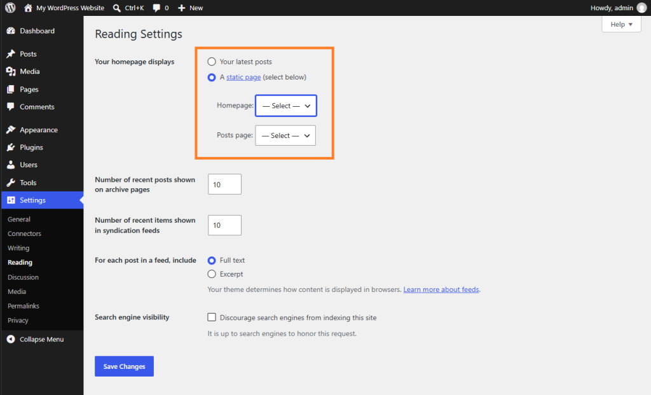
Task: Open Learn more about feeds link
Action: point(441,289)
